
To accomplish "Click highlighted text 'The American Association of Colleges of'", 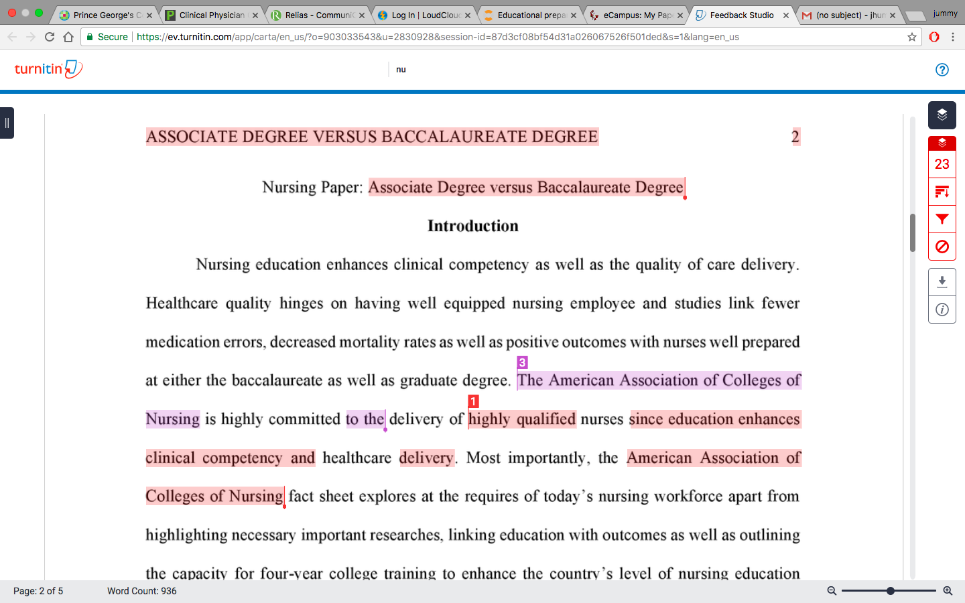I will coord(659,381).
